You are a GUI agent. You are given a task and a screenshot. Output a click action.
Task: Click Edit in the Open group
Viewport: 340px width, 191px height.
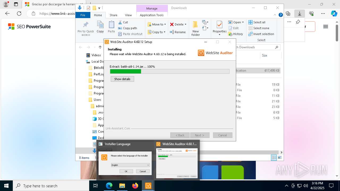[x=233, y=28]
